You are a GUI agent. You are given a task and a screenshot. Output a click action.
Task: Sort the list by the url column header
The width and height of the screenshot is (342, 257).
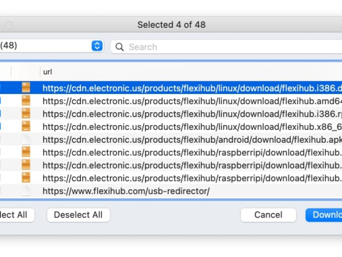tap(48, 72)
